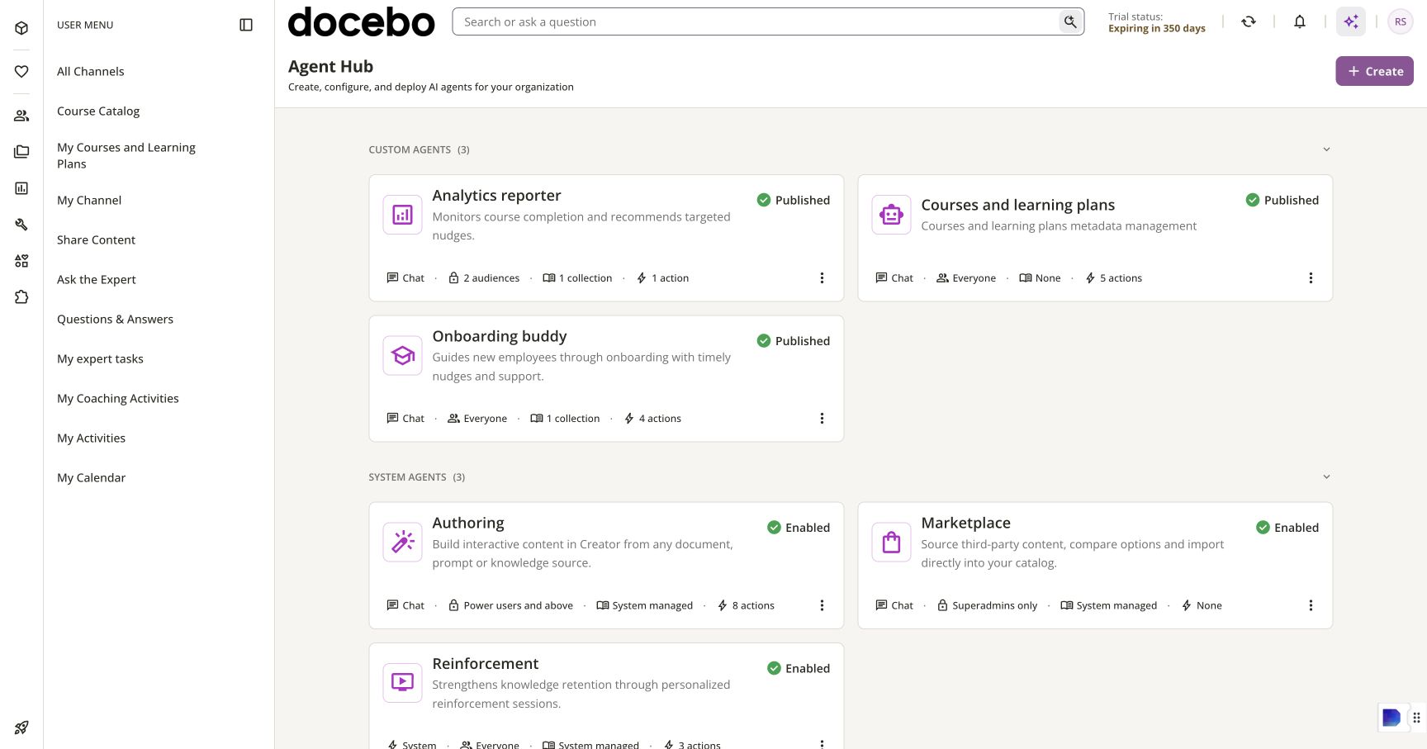Click the Enabled status on Marketplace
Image resolution: width=1427 pixels, height=749 pixels.
(1287, 528)
